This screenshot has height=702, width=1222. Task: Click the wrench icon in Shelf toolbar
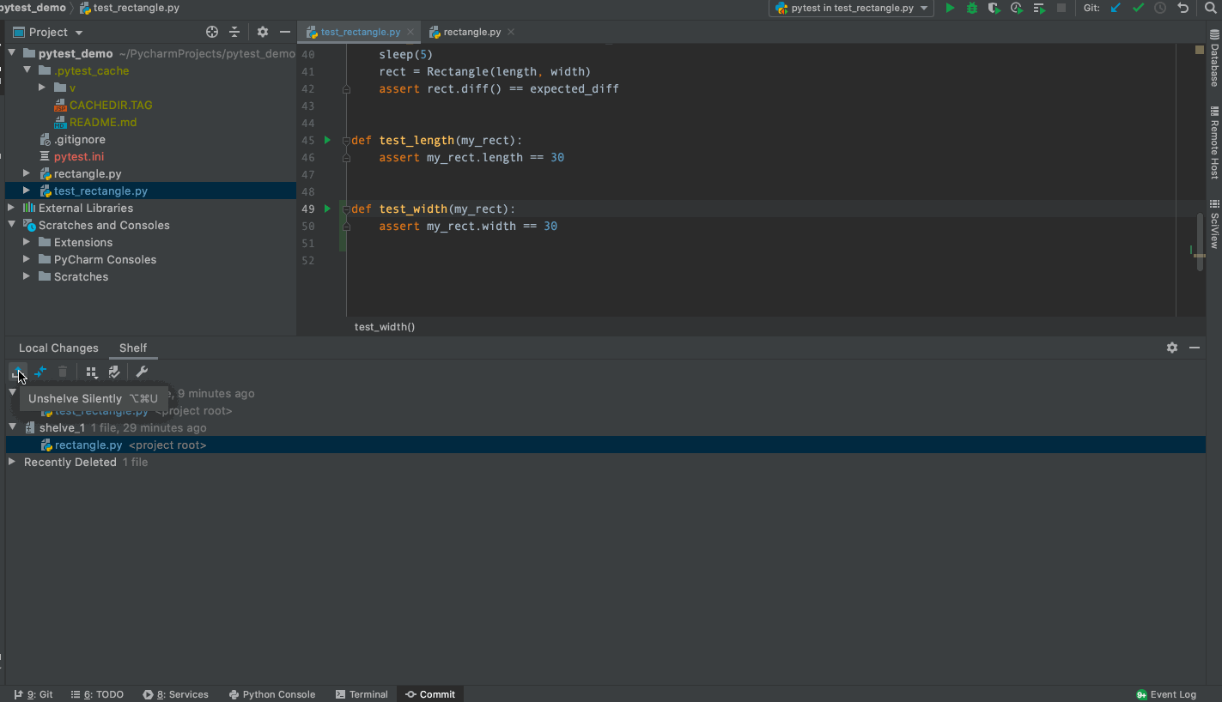142,372
